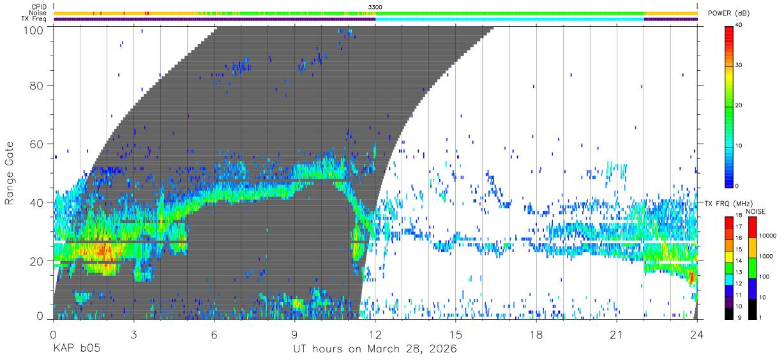Click the 15 tick on the UT hours axis
Viewport: 784px width, 362px height.
tap(456, 335)
